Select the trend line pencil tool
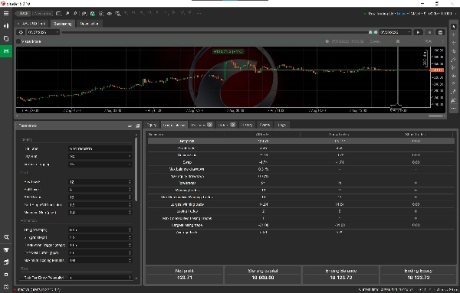 click(454, 60)
